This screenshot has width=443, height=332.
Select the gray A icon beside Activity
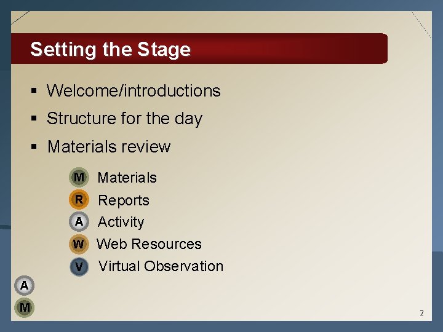click(x=79, y=222)
